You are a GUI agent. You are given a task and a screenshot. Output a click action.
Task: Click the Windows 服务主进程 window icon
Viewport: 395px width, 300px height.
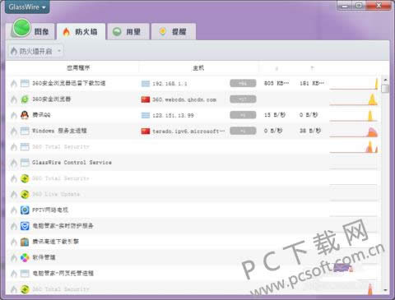pyautogui.click(x=25, y=131)
